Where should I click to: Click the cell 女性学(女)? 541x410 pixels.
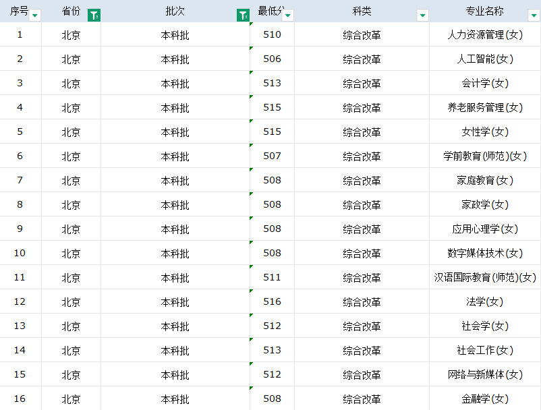(x=485, y=131)
